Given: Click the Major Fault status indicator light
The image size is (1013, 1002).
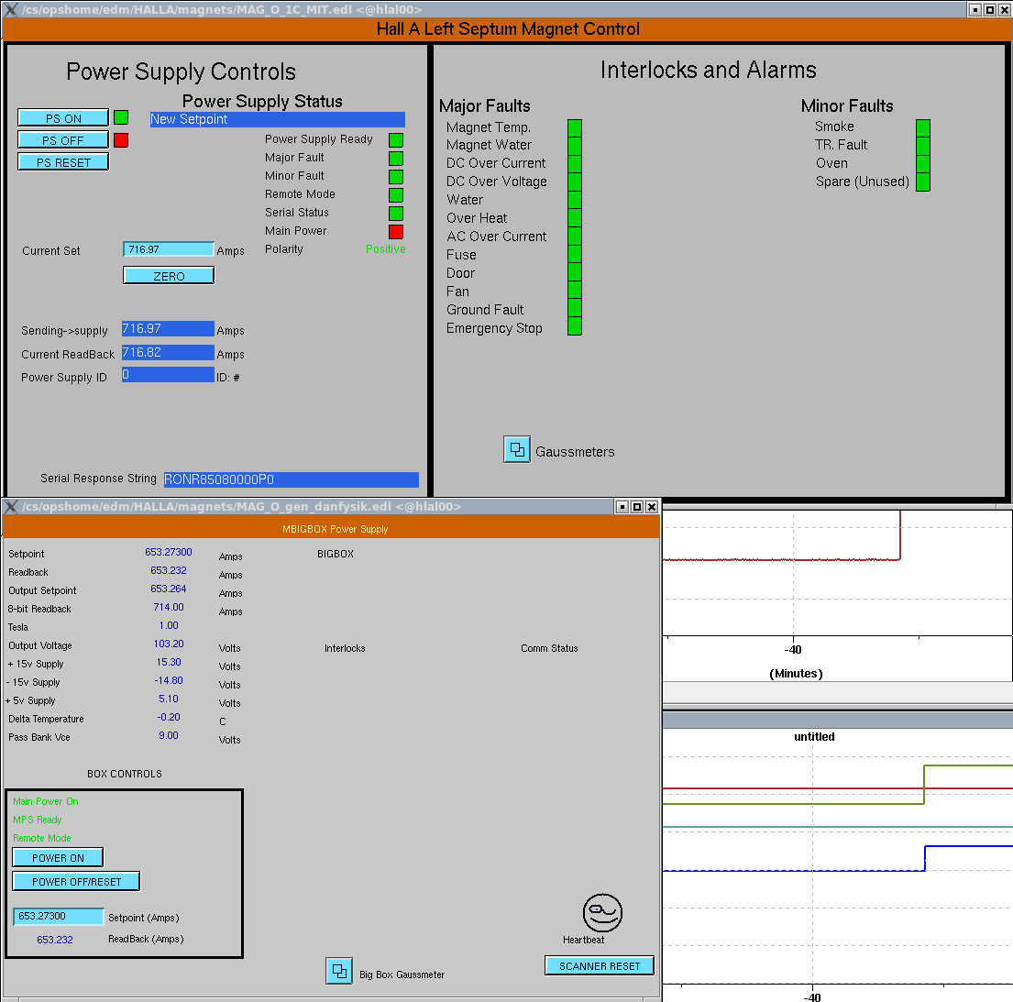Looking at the screenshot, I should click(396, 159).
